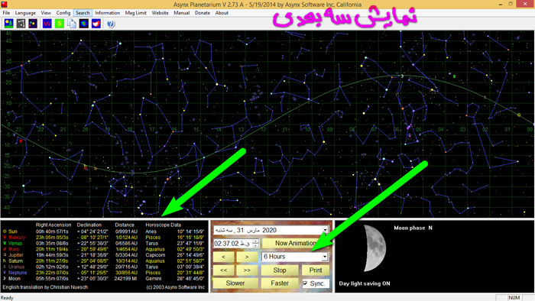Click the Slower button
Viewport: 535px width, 301px height.
[235, 283]
